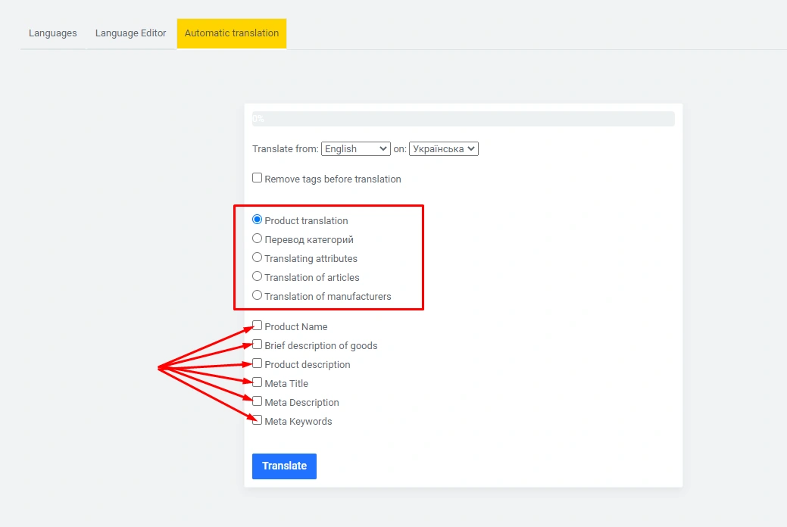Select the Product translation radio button
The height and width of the screenshot is (527, 787).
(x=258, y=220)
